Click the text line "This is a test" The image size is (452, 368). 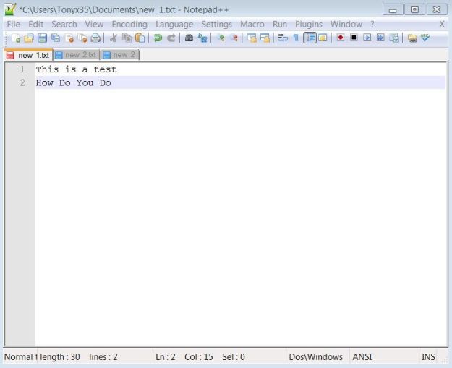(76, 69)
